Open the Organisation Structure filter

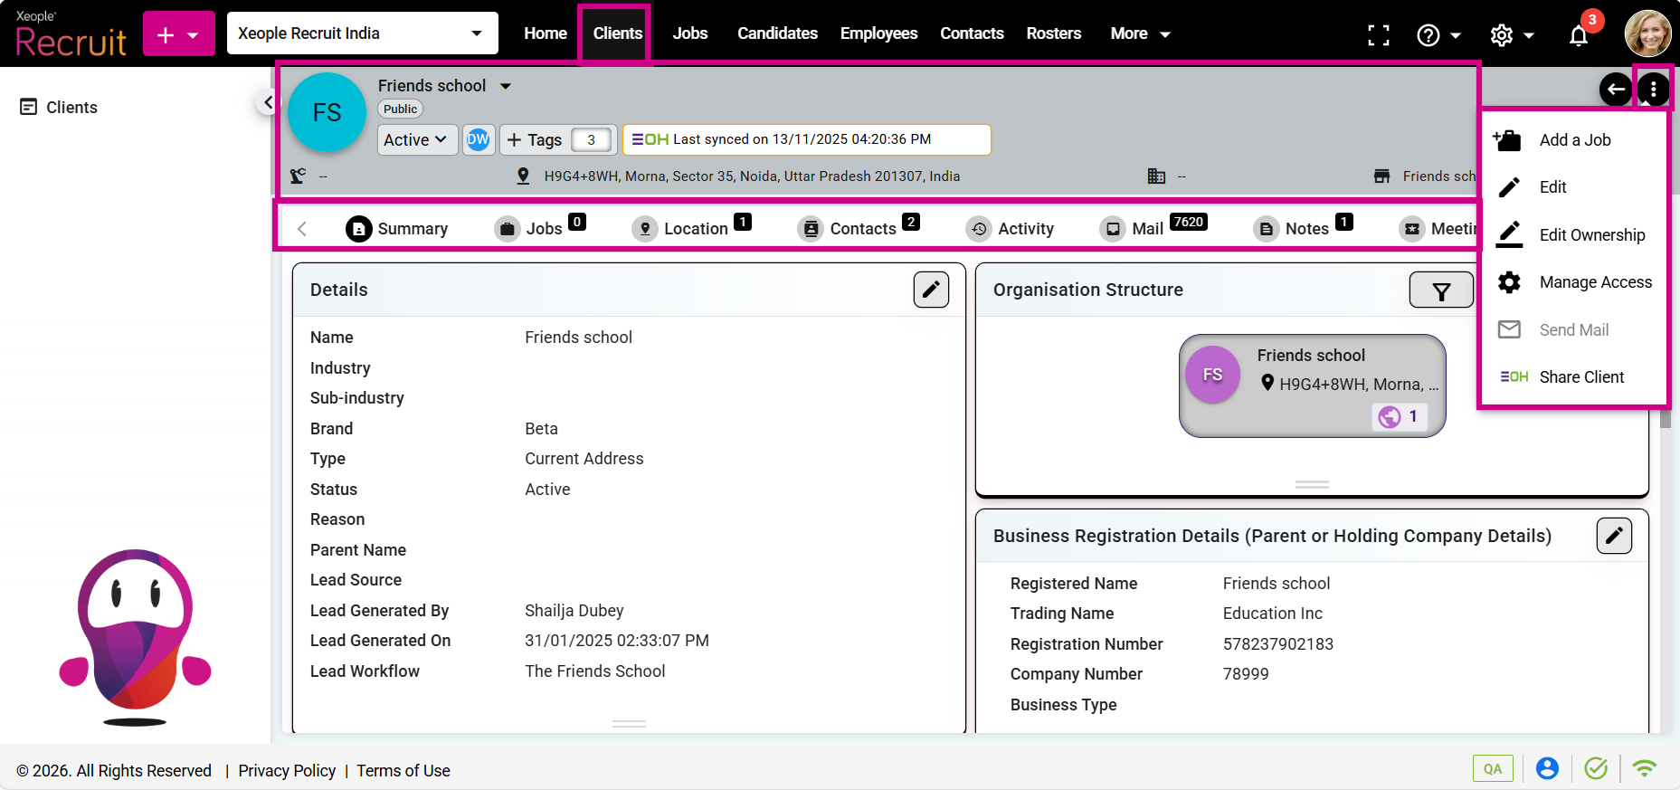[1440, 290]
